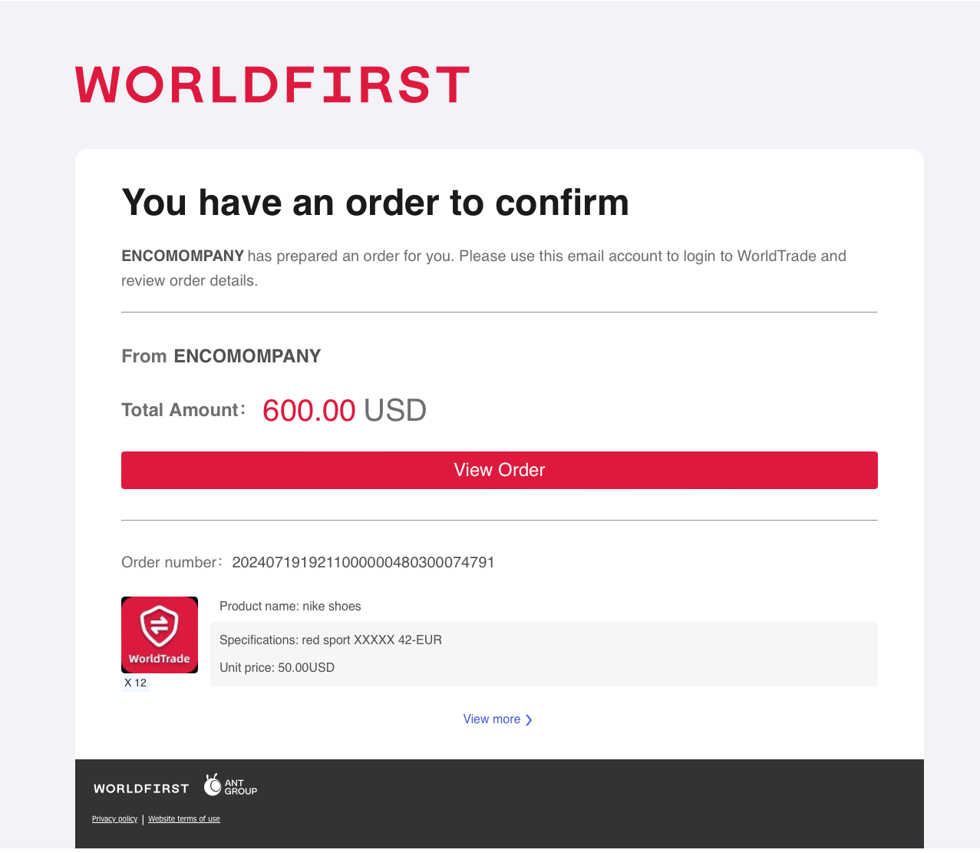Open the Website terms of use link

(184, 819)
